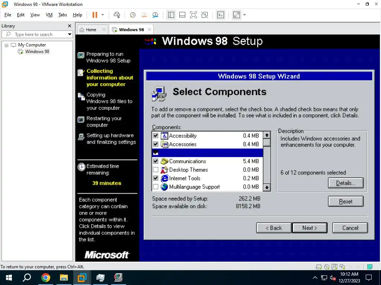Close the Library panel
Viewport: 381px width, 285px height.
tap(70, 26)
